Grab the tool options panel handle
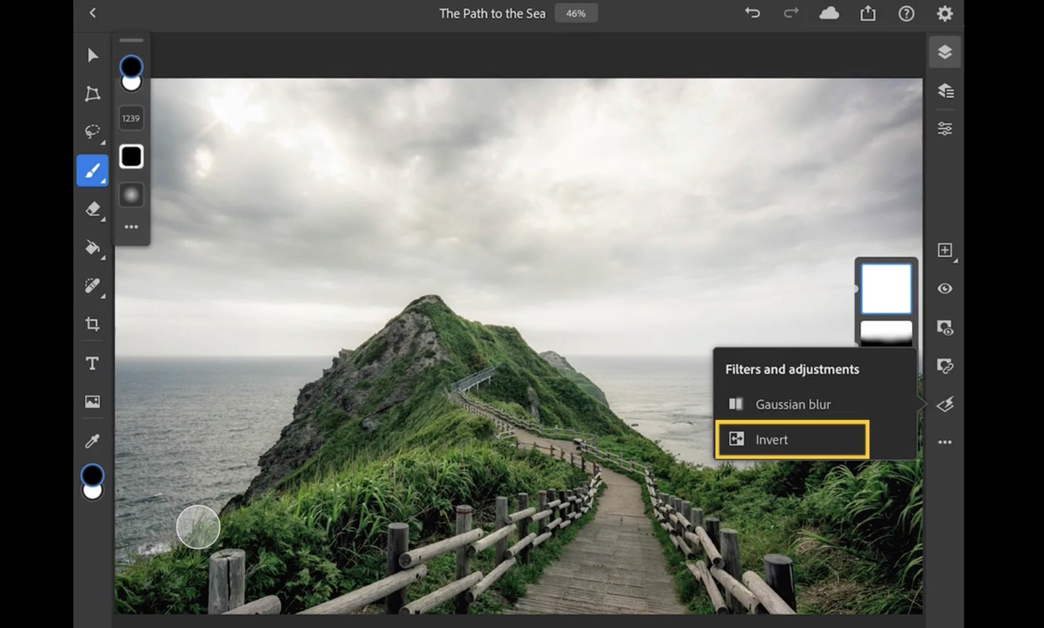 (x=131, y=40)
